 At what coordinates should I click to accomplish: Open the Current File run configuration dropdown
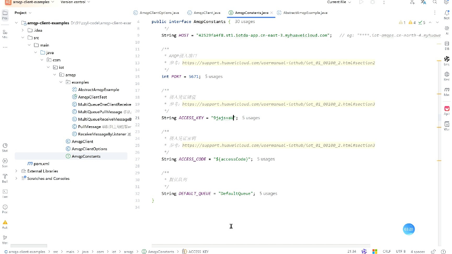(x=339, y=2)
